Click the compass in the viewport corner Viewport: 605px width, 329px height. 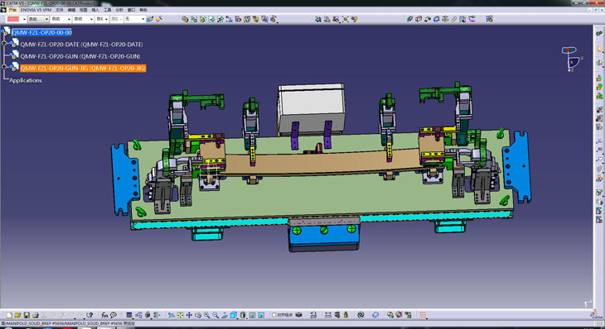572,59
